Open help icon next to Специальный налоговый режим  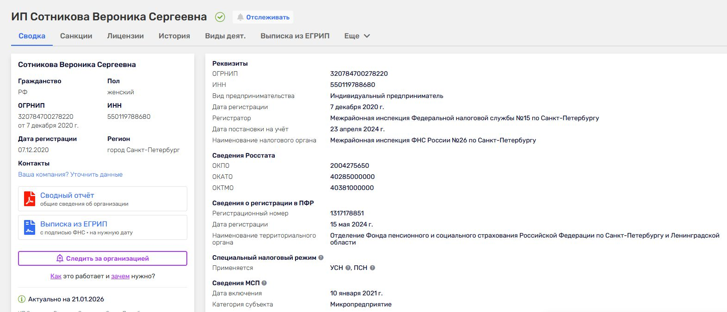[x=321, y=257]
